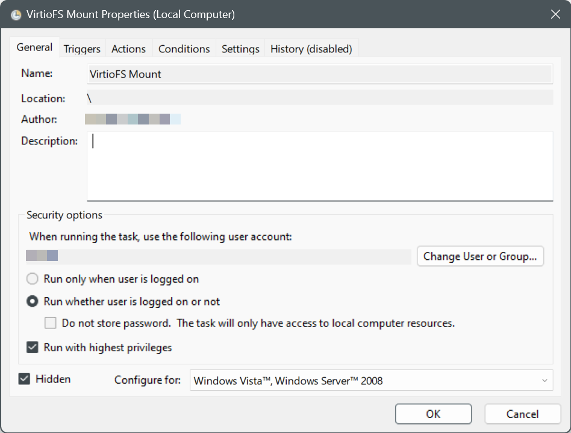The image size is (571, 433).
Task: View the History (disabled) tab
Action: click(x=311, y=49)
